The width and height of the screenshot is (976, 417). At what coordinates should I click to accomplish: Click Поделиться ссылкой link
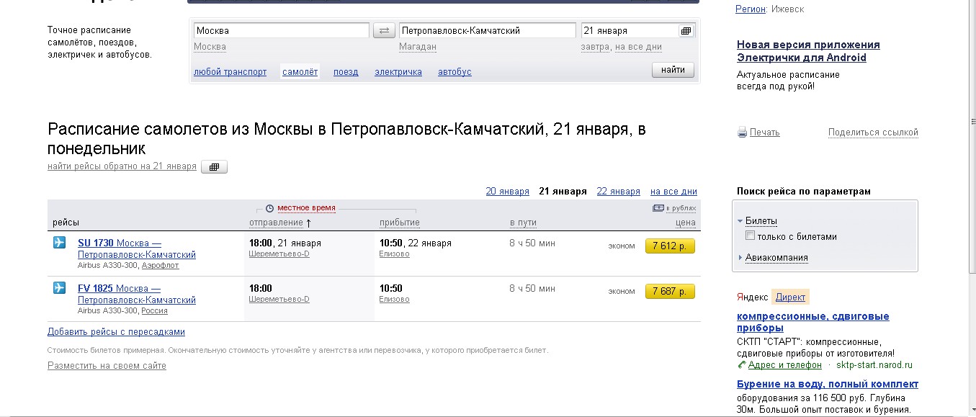point(873,133)
